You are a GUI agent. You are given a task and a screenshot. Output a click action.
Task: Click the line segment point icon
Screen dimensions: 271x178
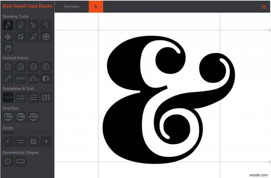click(x=8, y=79)
